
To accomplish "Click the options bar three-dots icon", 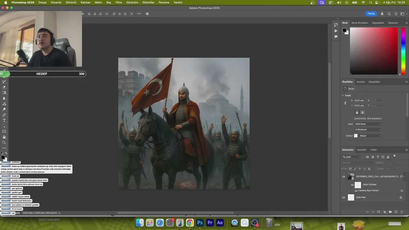I will click(139, 14).
